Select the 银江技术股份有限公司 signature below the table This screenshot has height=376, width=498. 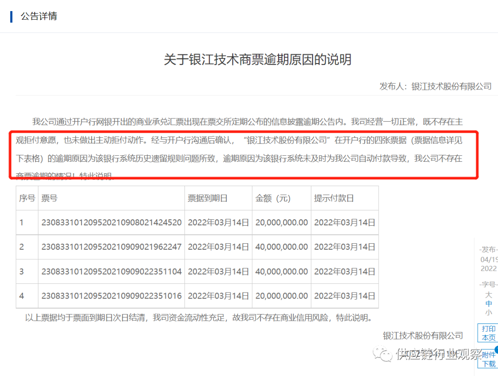423,336
